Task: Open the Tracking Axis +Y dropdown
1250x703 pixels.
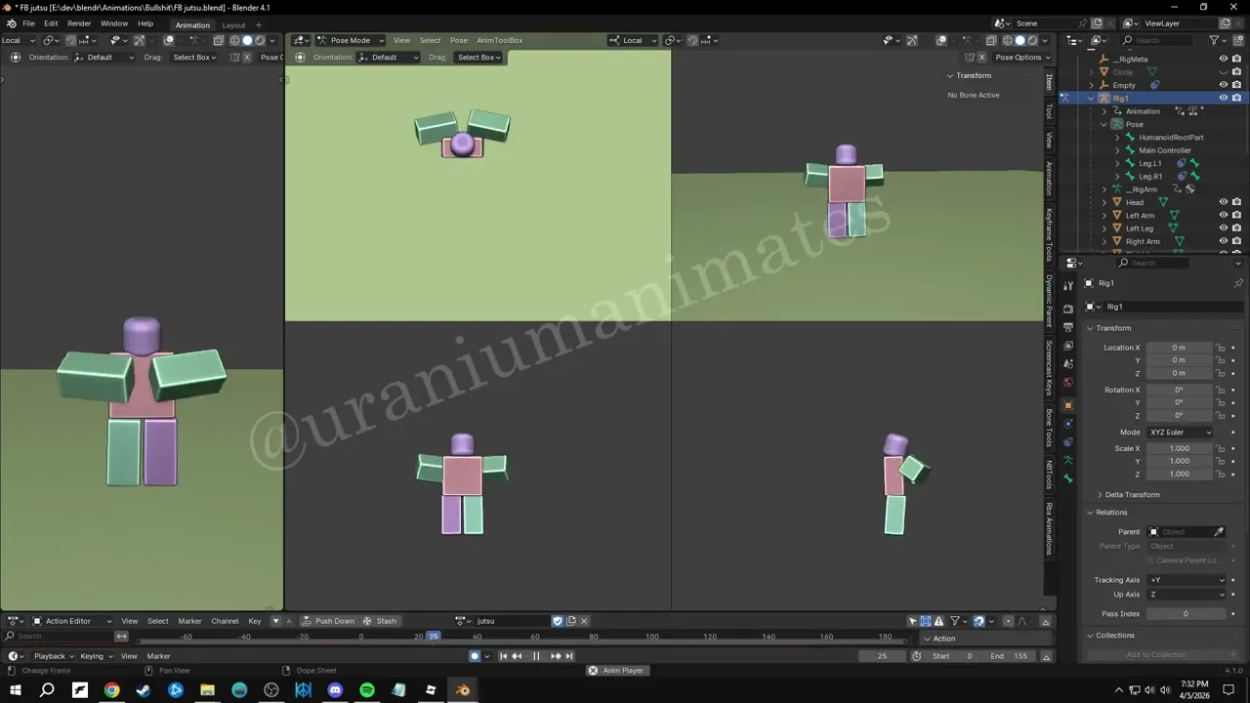Action: tap(1186, 580)
